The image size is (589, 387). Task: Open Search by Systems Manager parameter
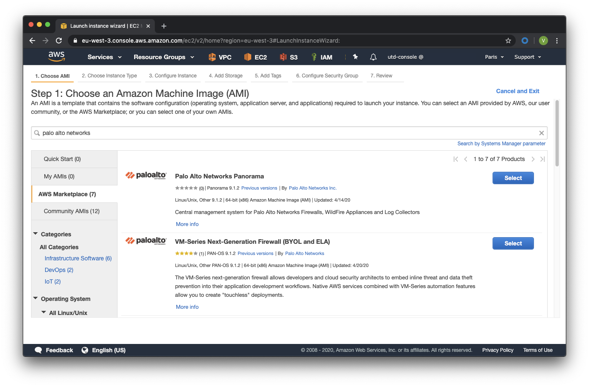pyautogui.click(x=501, y=144)
